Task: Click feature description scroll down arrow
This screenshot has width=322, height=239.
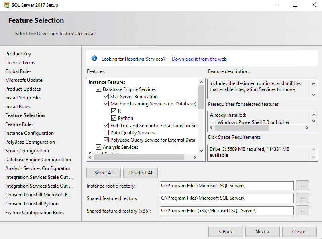Action: [x=314, y=95]
